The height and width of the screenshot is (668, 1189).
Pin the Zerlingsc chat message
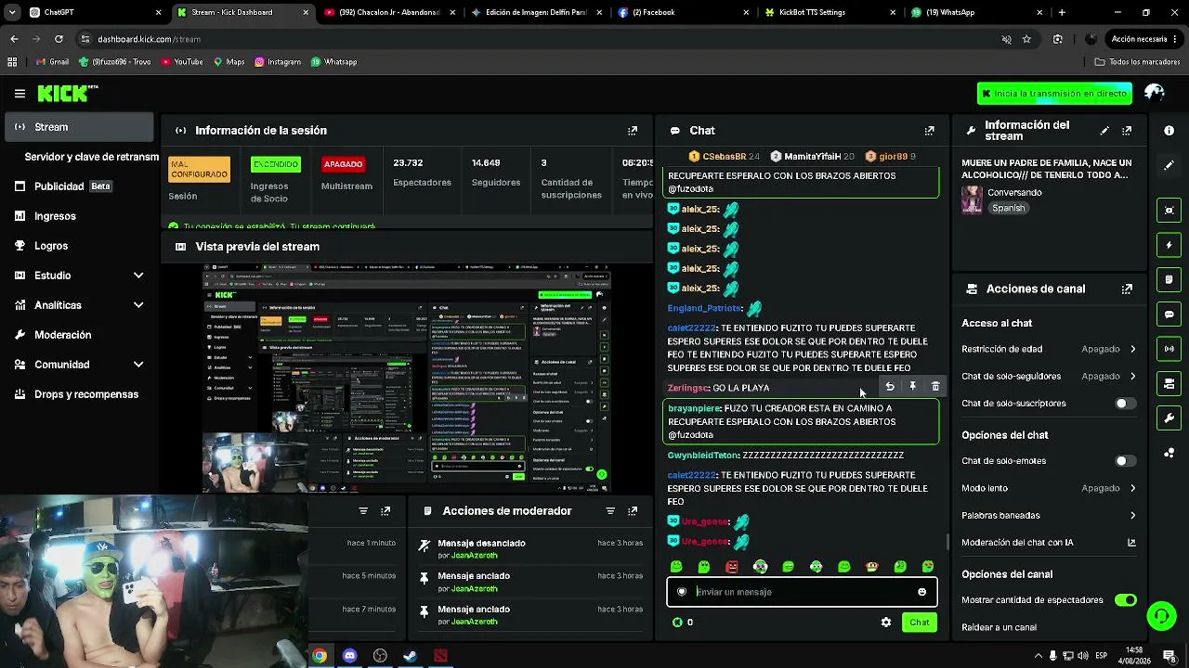(912, 387)
